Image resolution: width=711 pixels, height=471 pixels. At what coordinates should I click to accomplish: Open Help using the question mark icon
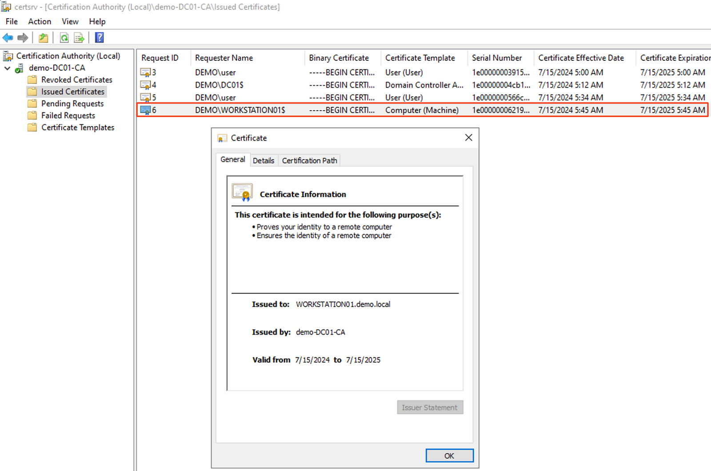[100, 38]
